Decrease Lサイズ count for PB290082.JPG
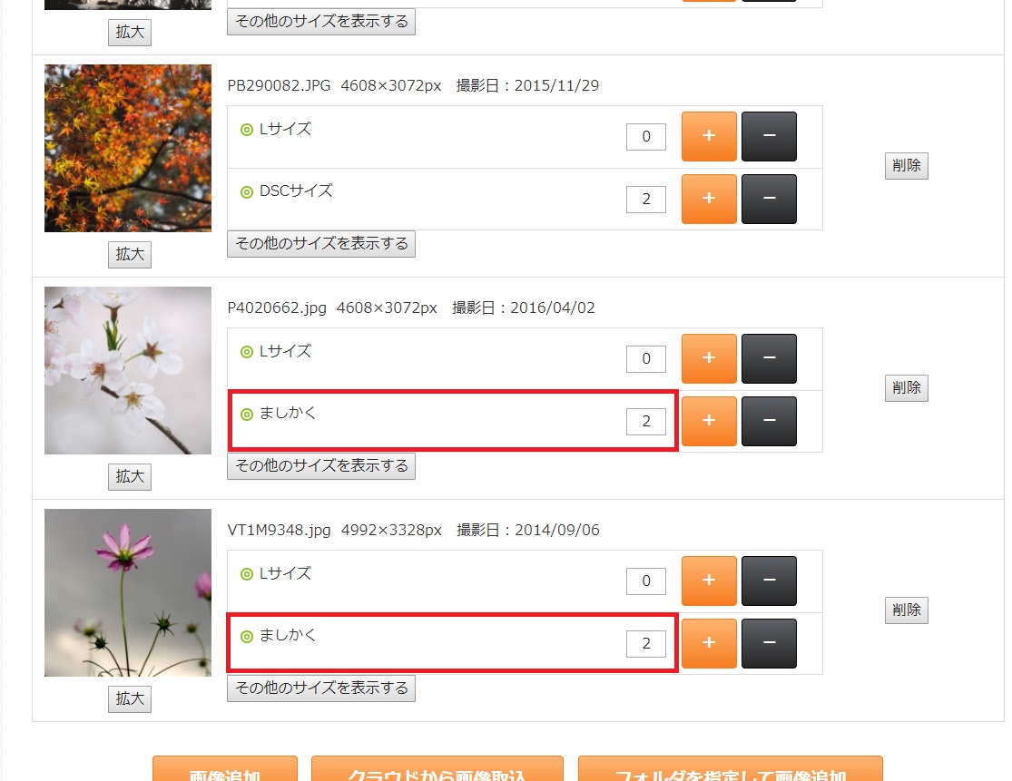This screenshot has width=1012, height=781. click(x=769, y=136)
